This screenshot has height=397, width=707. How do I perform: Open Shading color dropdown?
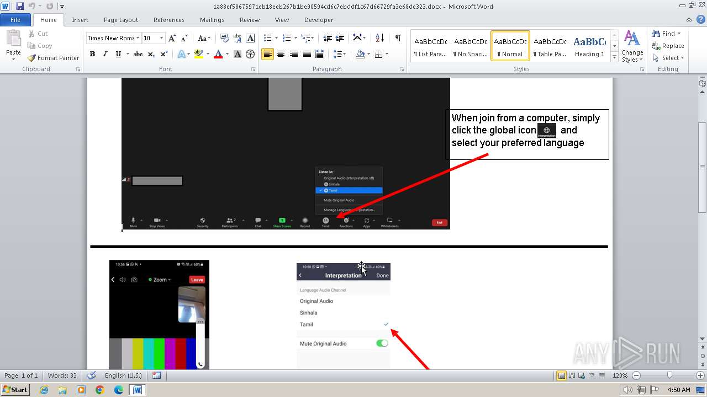pos(369,54)
